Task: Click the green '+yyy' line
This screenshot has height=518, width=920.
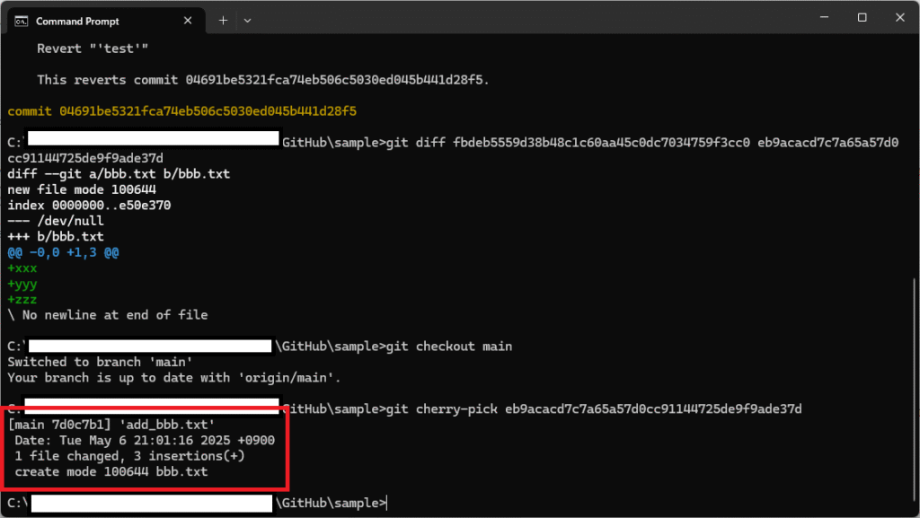Action: click(22, 285)
